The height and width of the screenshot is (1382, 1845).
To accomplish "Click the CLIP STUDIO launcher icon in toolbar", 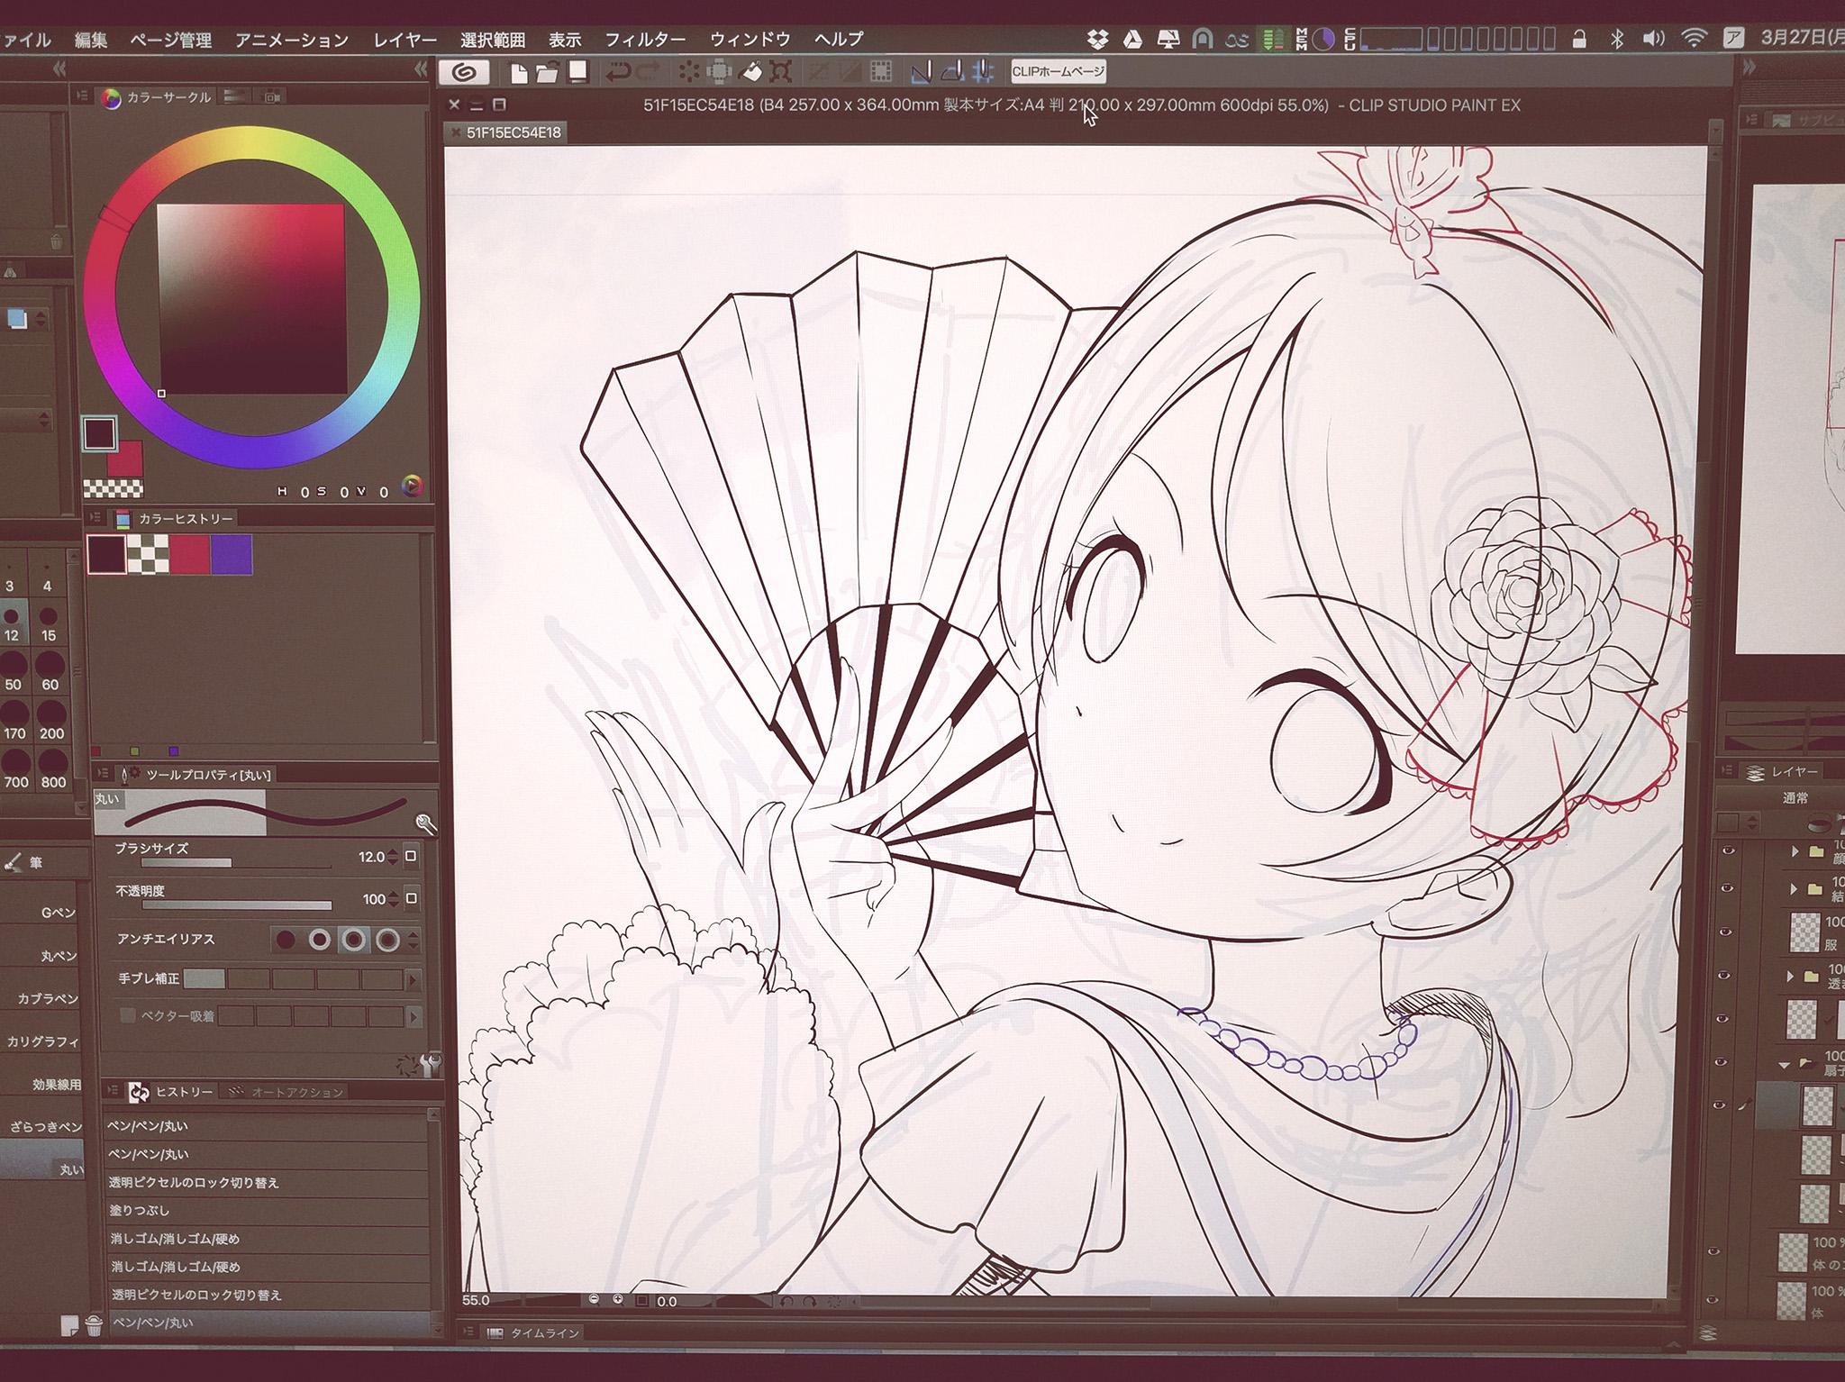I will pos(464,72).
